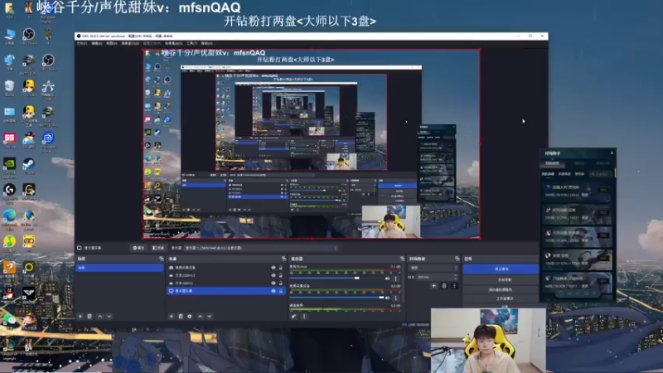663x373 pixels.
Task: Open options menu for 视频采集设备 mixer channel
Action: (396, 298)
